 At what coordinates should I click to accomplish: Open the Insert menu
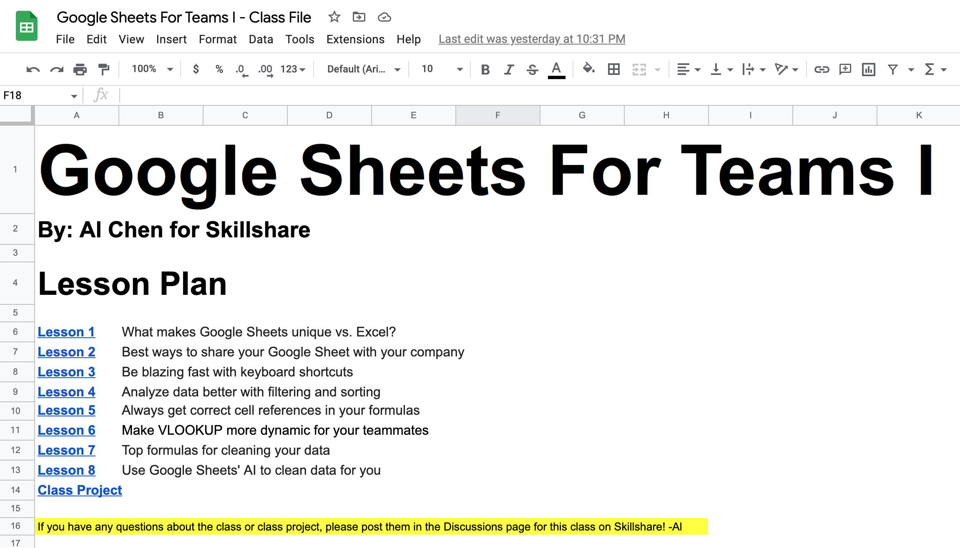coord(171,39)
